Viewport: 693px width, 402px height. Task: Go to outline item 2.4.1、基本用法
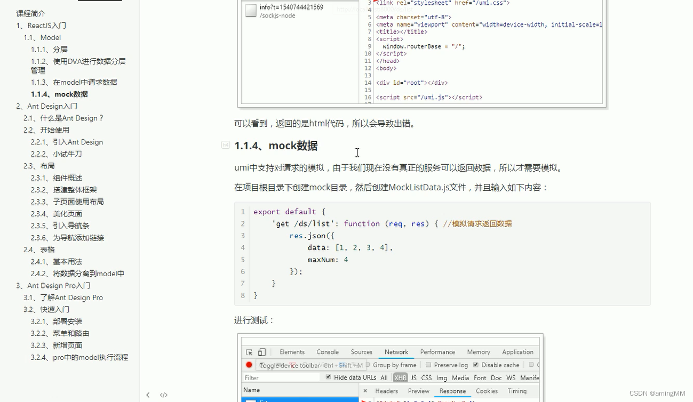(x=56, y=261)
